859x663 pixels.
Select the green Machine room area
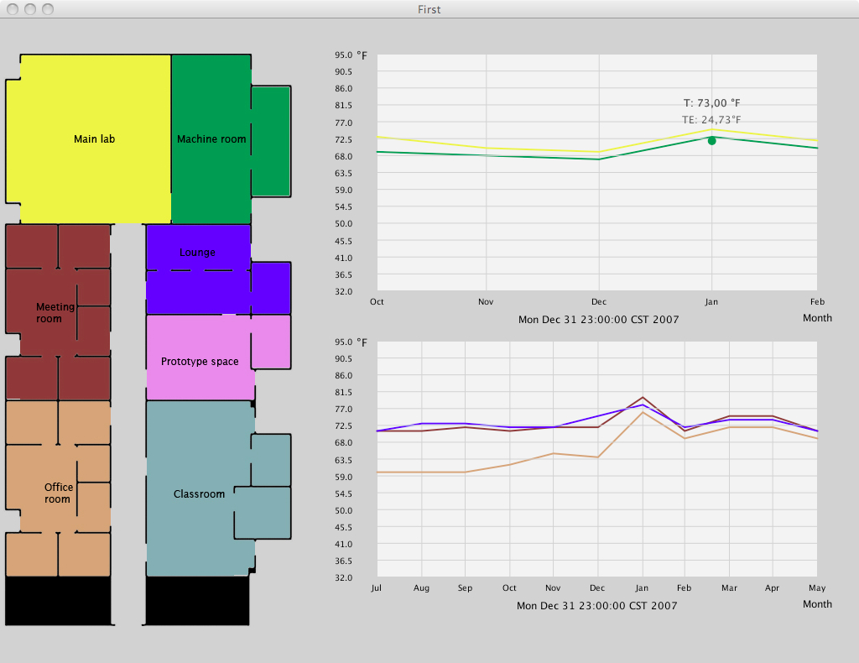click(x=211, y=138)
